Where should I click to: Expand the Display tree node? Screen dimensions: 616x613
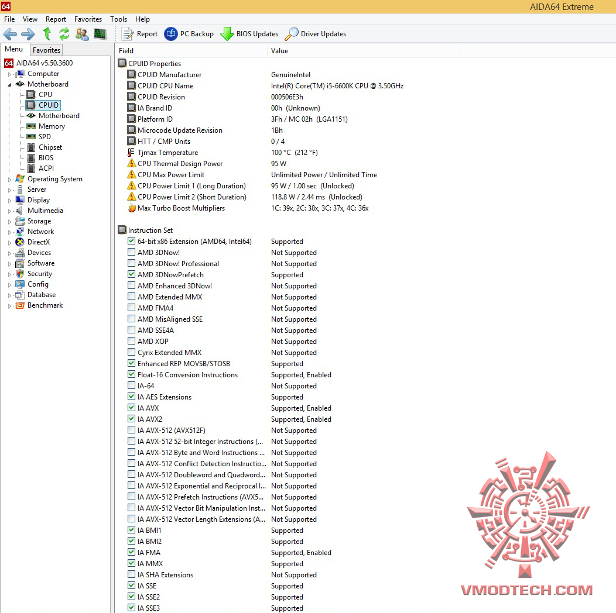tap(9, 201)
